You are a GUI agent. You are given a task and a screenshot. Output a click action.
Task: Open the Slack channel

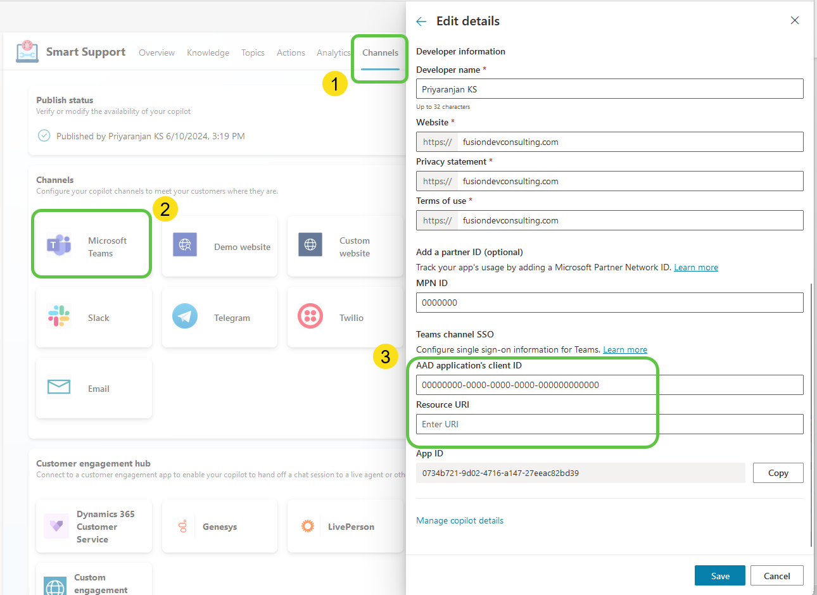coord(94,317)
